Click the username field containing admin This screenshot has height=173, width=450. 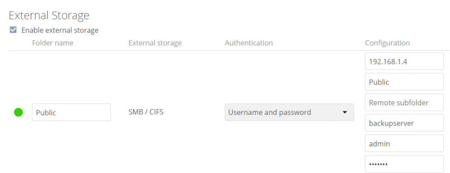(x=405, y=143)
